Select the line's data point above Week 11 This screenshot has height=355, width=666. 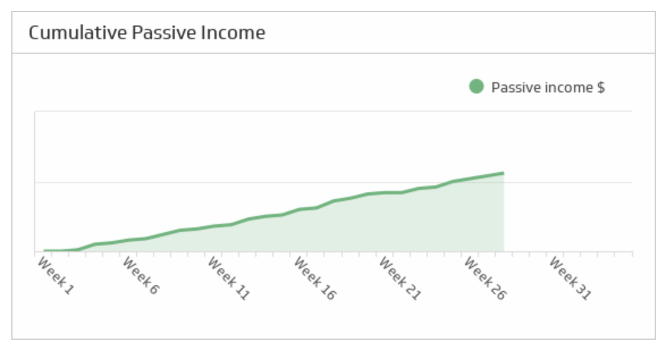point(214,226)
